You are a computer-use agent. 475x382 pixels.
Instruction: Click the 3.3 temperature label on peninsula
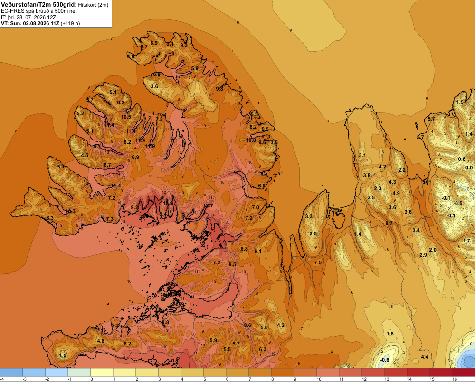pos(309,216)
